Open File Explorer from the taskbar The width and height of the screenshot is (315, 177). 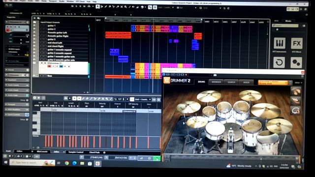click(x=82, y=163)
